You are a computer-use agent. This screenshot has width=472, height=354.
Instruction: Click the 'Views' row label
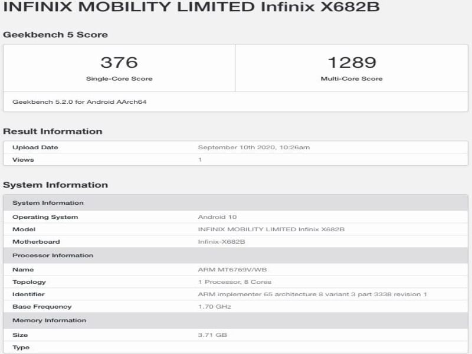(23, 159)
